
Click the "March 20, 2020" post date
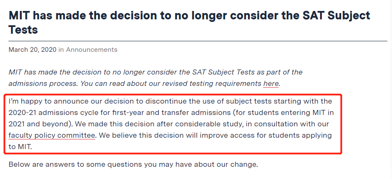(x=32, y=50)
